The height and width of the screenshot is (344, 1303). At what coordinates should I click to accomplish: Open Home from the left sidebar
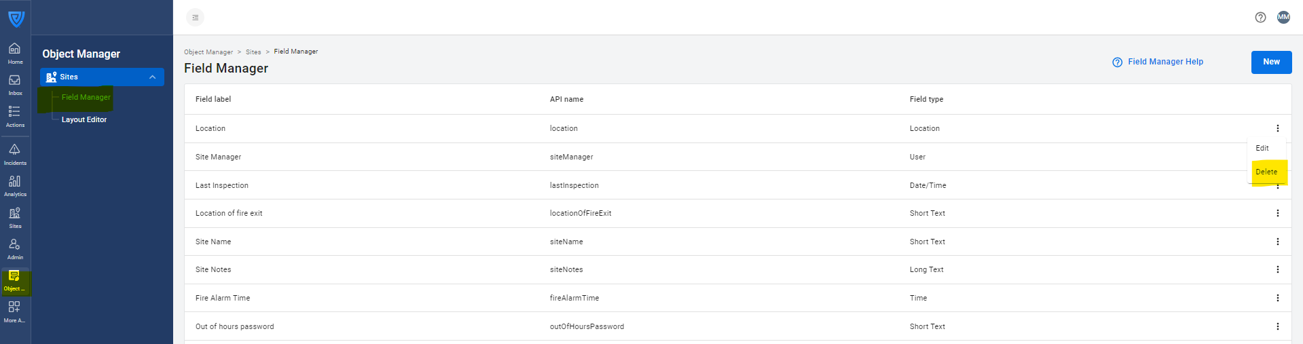click(x=14, y=52)
